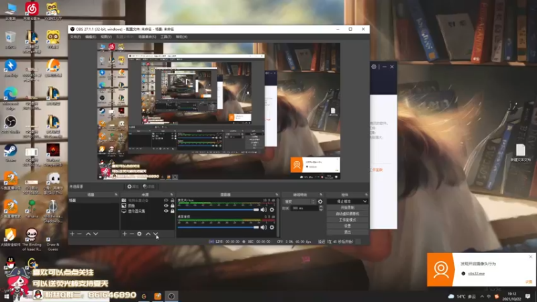The image size is (537, 302).
Task: Toggle visibility eye of 视频采集设备 source
Action: 166,200
